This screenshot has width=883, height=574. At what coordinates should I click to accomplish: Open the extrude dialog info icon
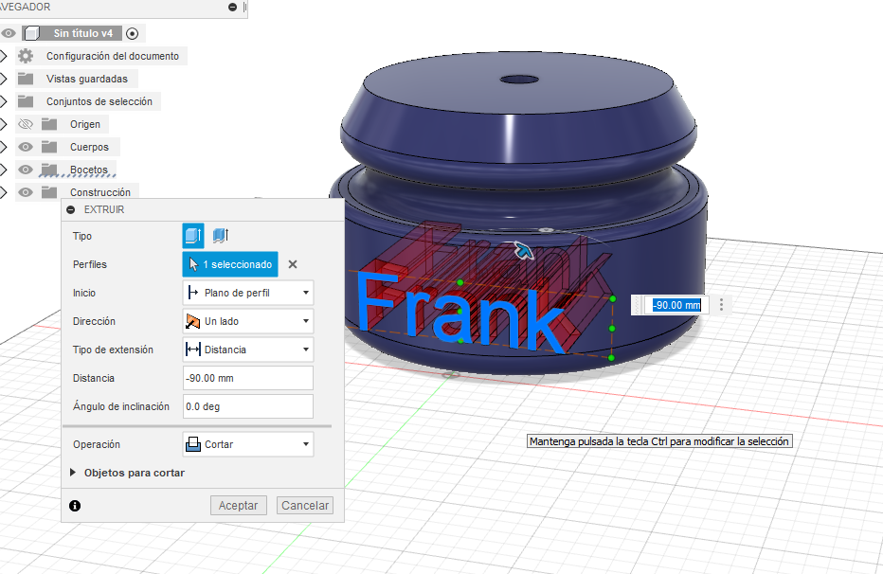click(x=75, y=506)
